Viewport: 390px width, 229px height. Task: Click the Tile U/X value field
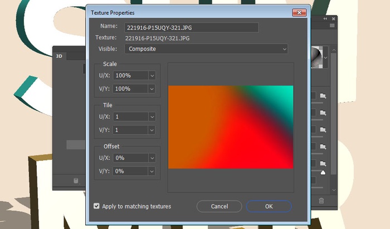coord(131,117)
